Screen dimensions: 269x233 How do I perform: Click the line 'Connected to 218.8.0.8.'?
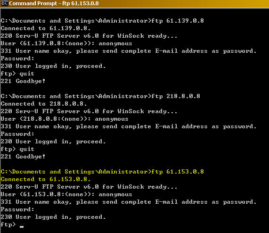point(44,104)
